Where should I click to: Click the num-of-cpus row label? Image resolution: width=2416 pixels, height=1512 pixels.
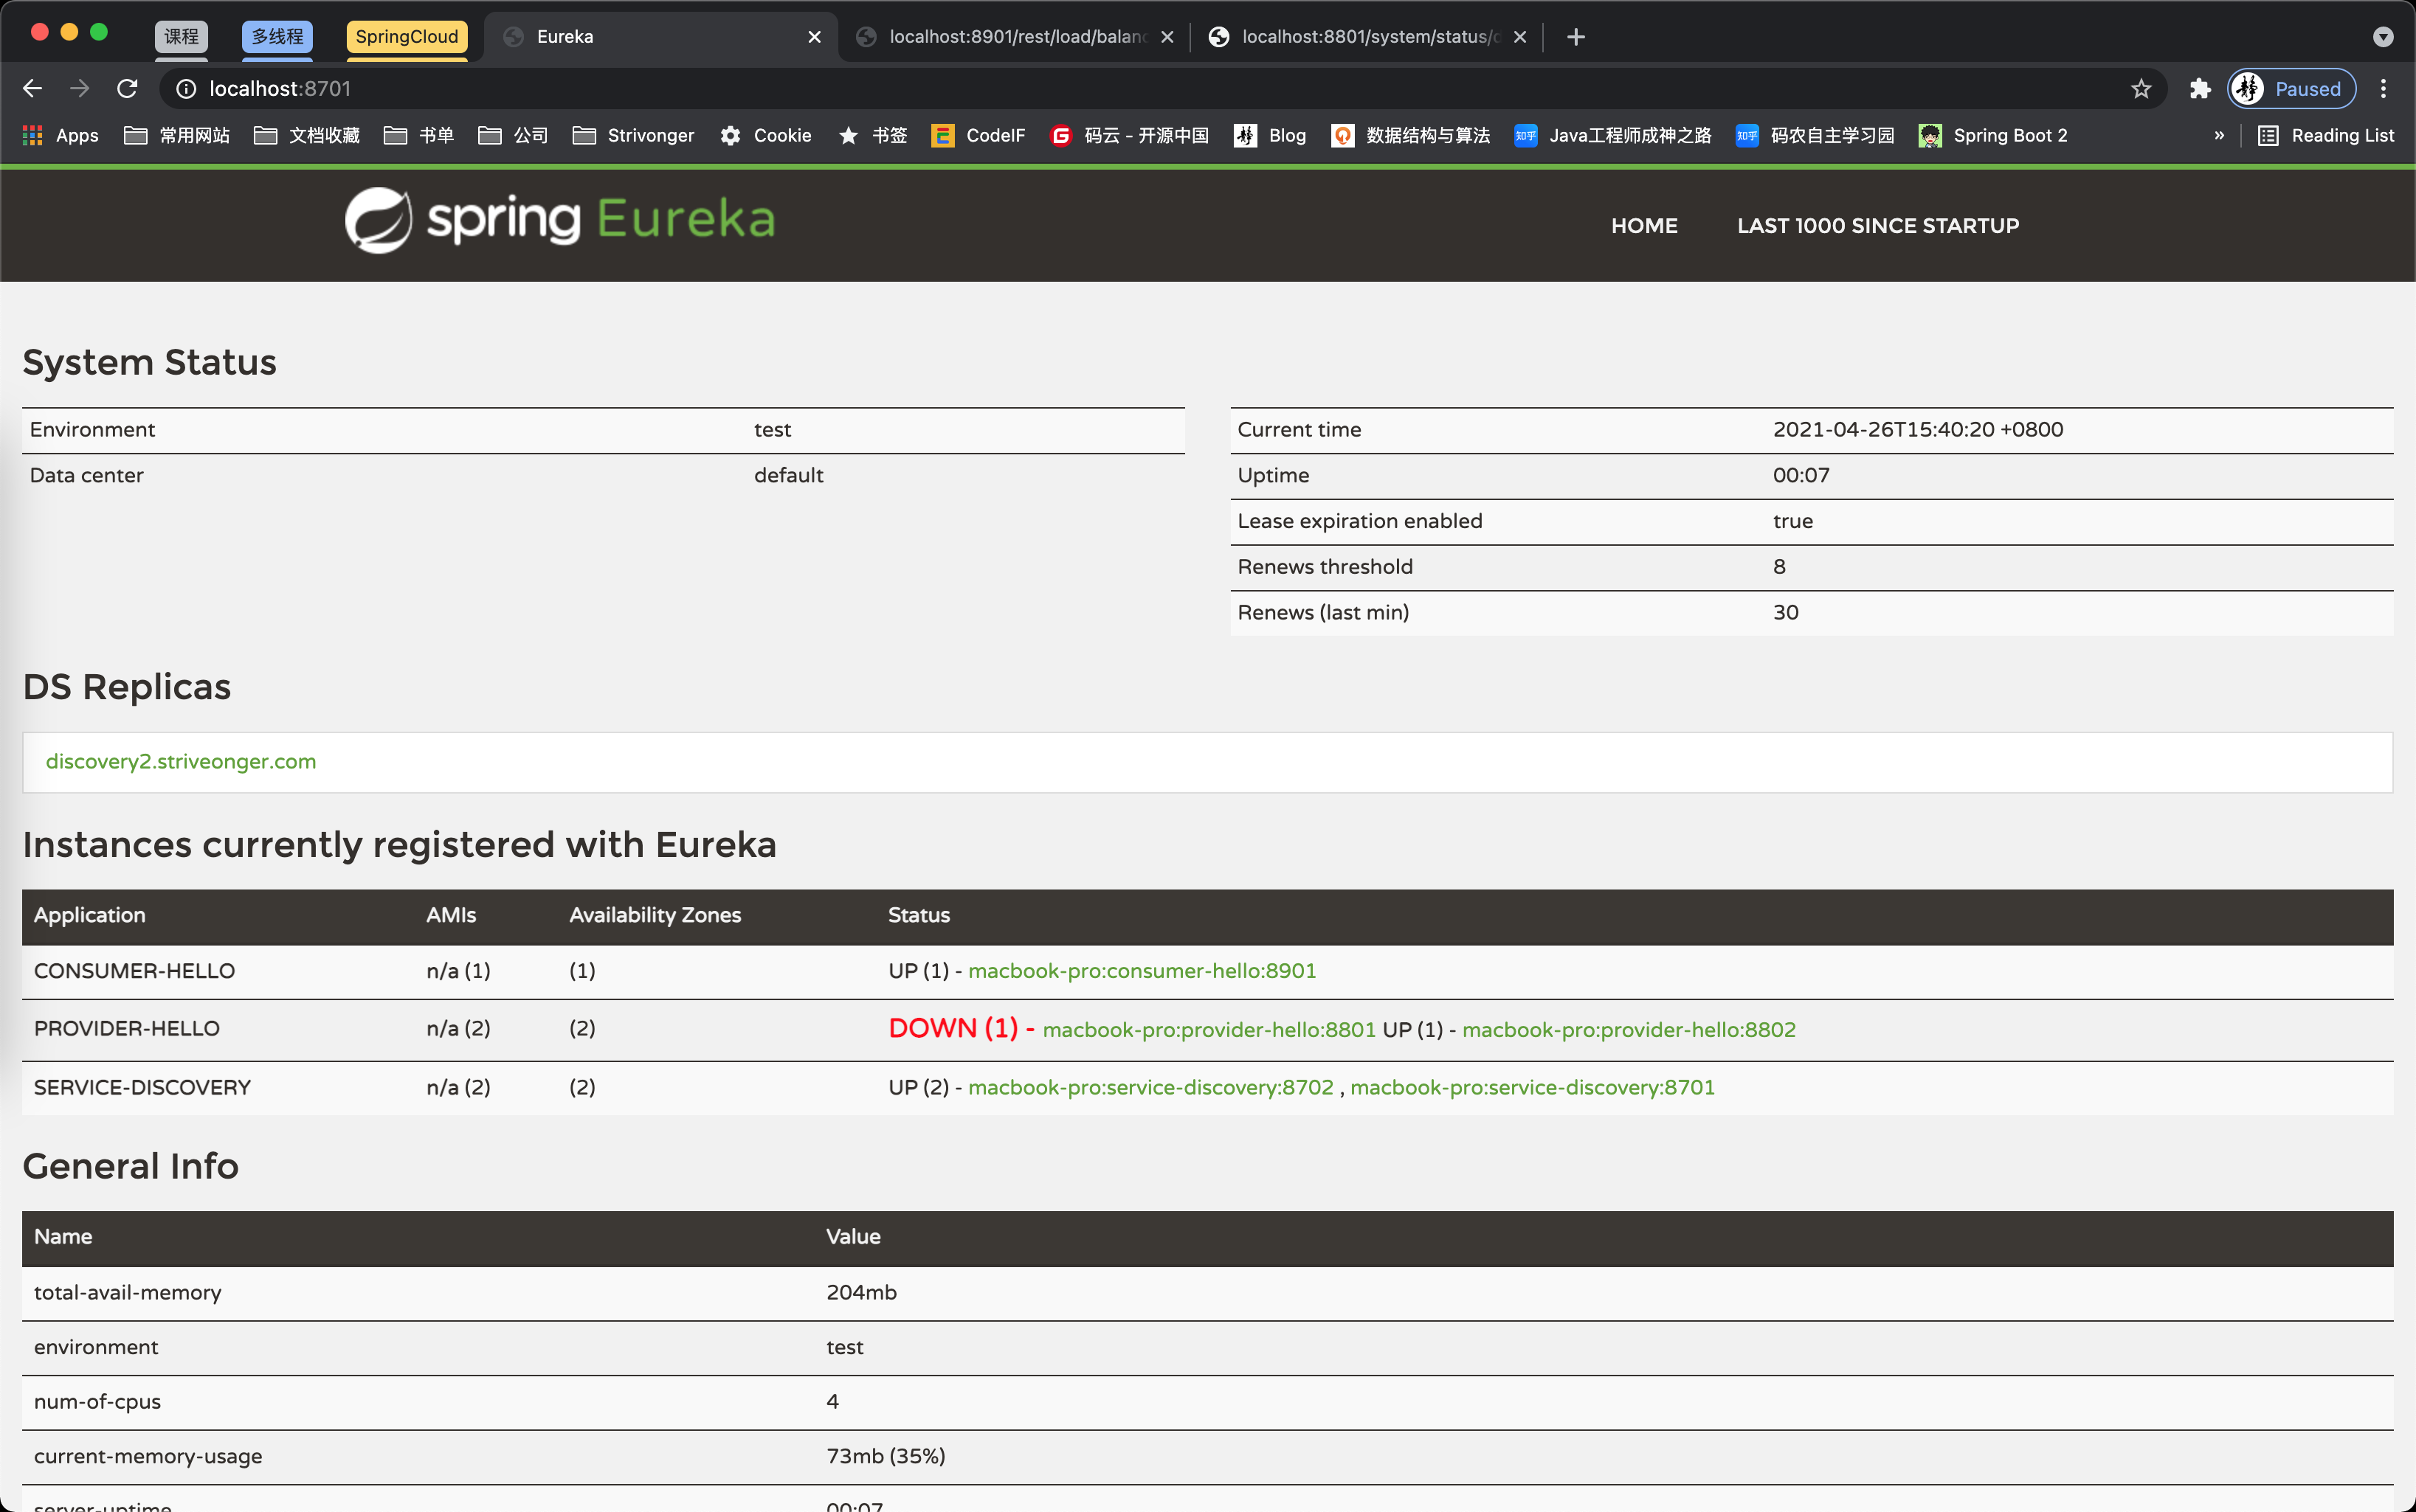[97, 1401]
